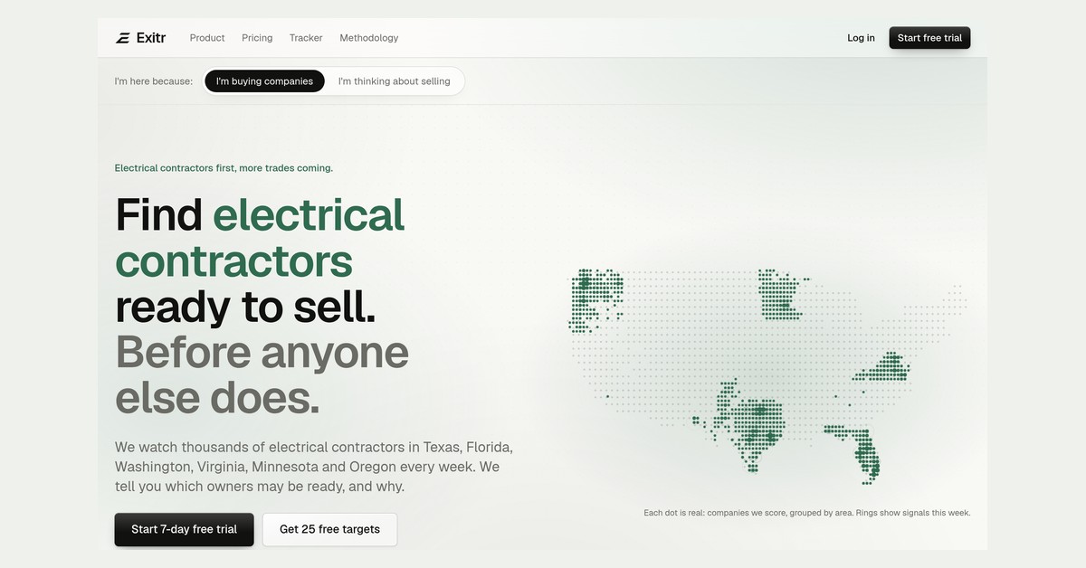Viewport: 1086px width, 568px height.
Task: Select the "I'm buying companies" option
Action: click(264, 81)
